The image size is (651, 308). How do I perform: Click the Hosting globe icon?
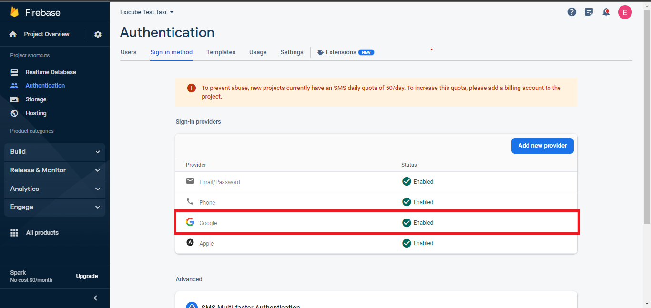pos(14,113)
